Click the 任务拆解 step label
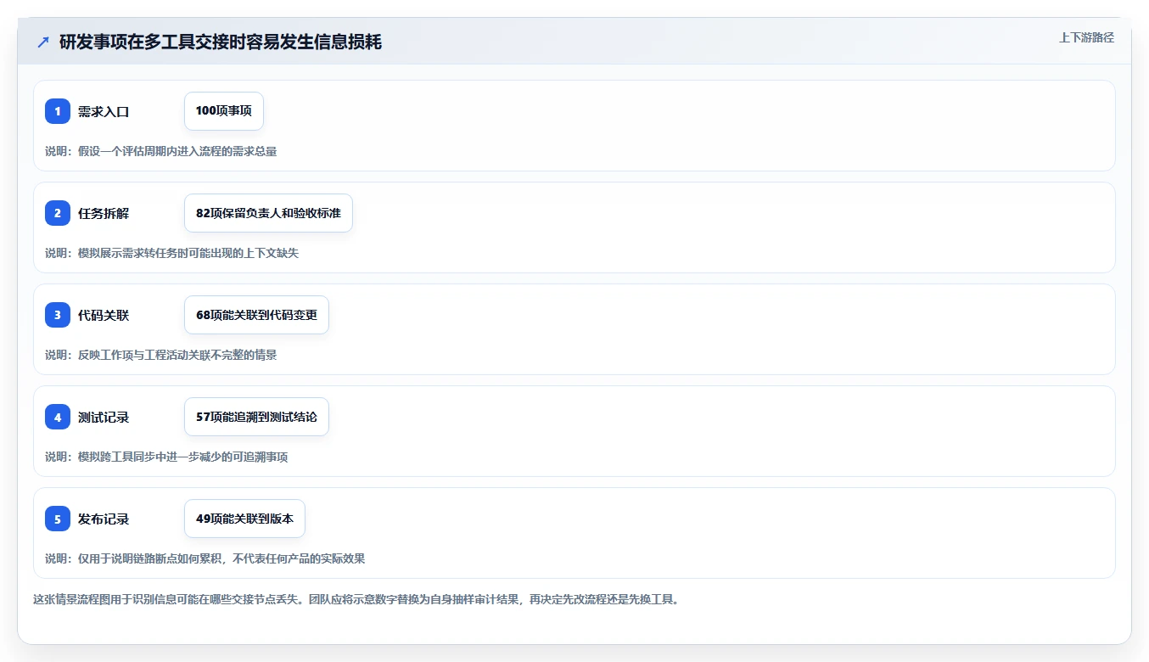 pyautogui.click(x=104, y=213)
